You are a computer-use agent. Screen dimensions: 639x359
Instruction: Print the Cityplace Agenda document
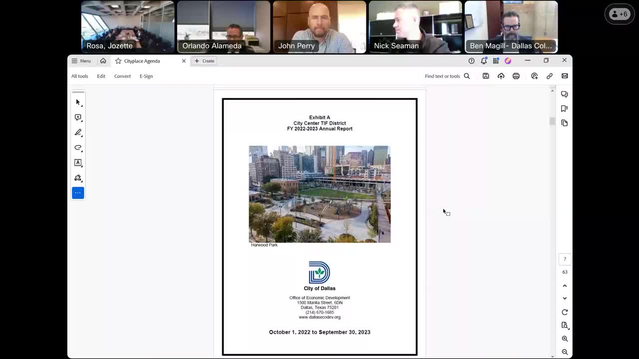click(516, 76)
